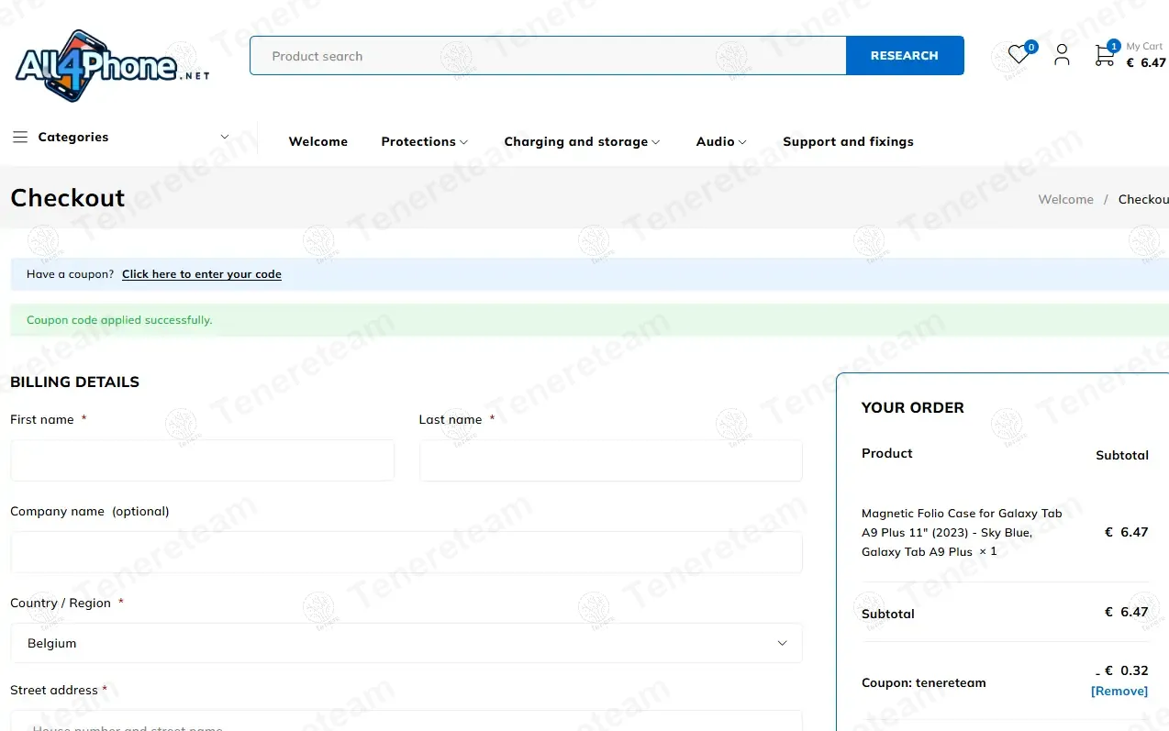The image size is (1169, 731).
Task: Follow the Welcome breadcrumb link
Action: click(x=1065, y=199)
